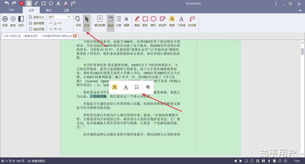This screenshot has height=164, width=305.
Task: Switch to the 工具 ribbon tab
Action: pyautogui.click(x=66, y=10)
